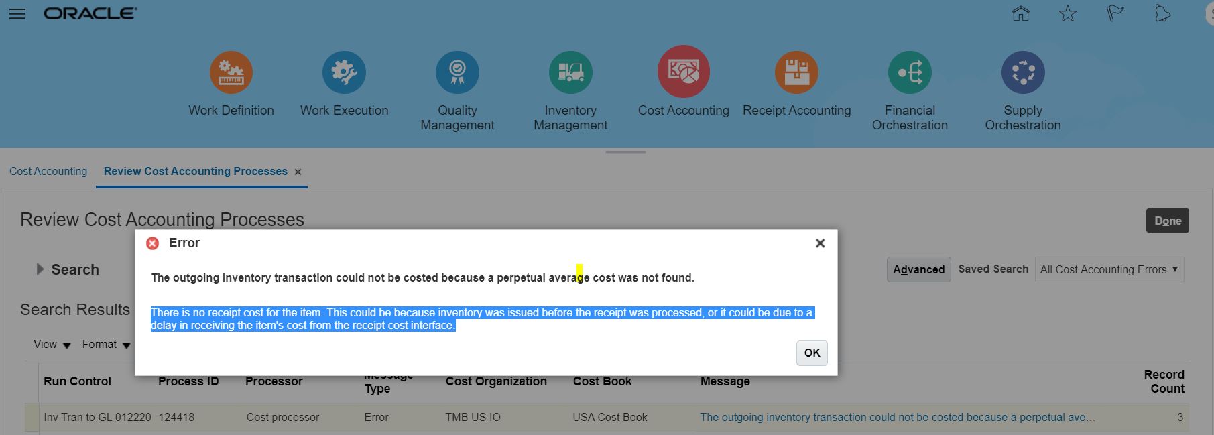Click process ID 124418 cell
Screen dimensions: 1214x435
pos(176,417)
